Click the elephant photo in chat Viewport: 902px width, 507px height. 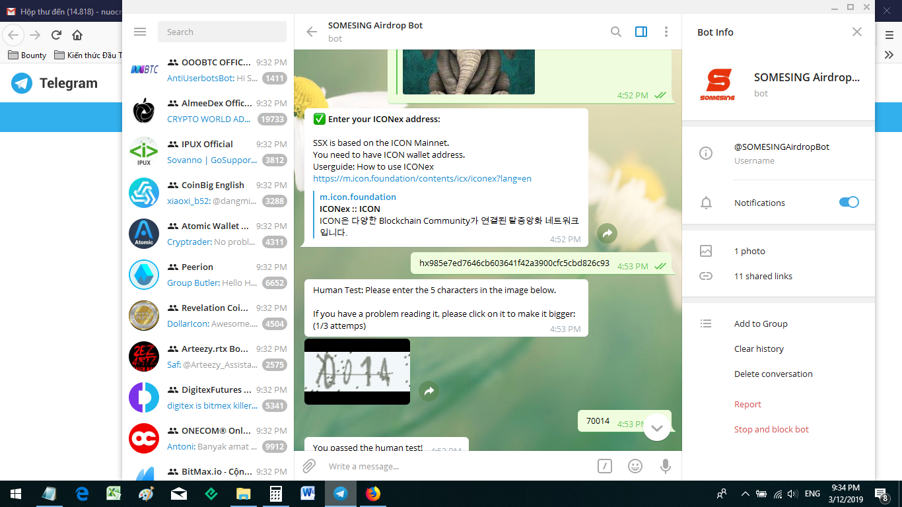pos(468,71)
